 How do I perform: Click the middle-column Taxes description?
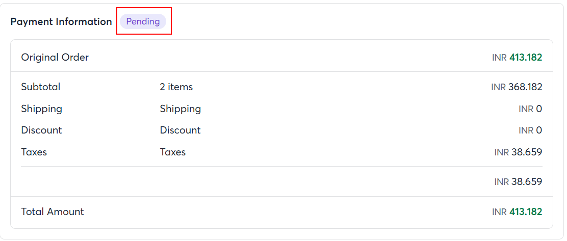(172, 152)
